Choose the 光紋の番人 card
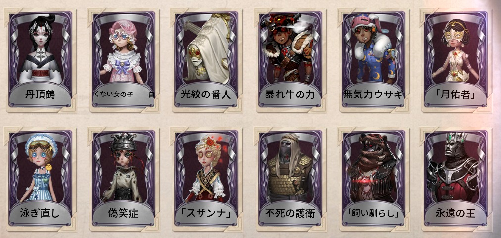 click(x=206, y=60)
